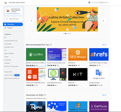Viewport: 121px width, 112px height.
Task: Open Office online OfficeWork tile
Action: tap(36, 77)
